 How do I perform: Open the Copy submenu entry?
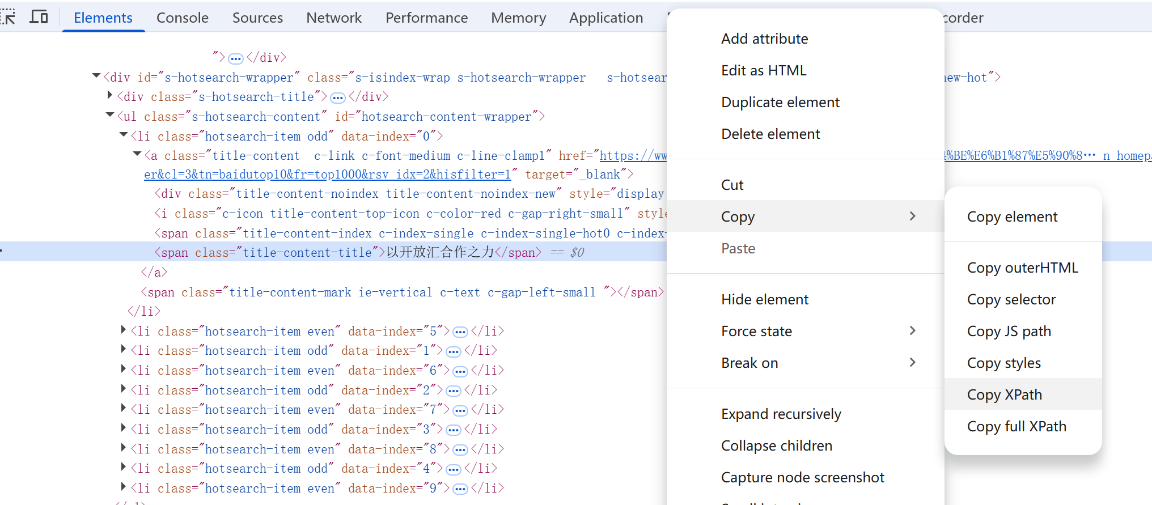806,217
